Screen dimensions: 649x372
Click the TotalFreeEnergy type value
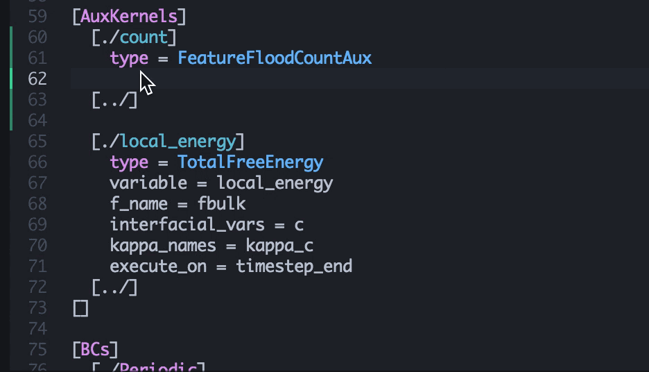click(x=250, y=162)
